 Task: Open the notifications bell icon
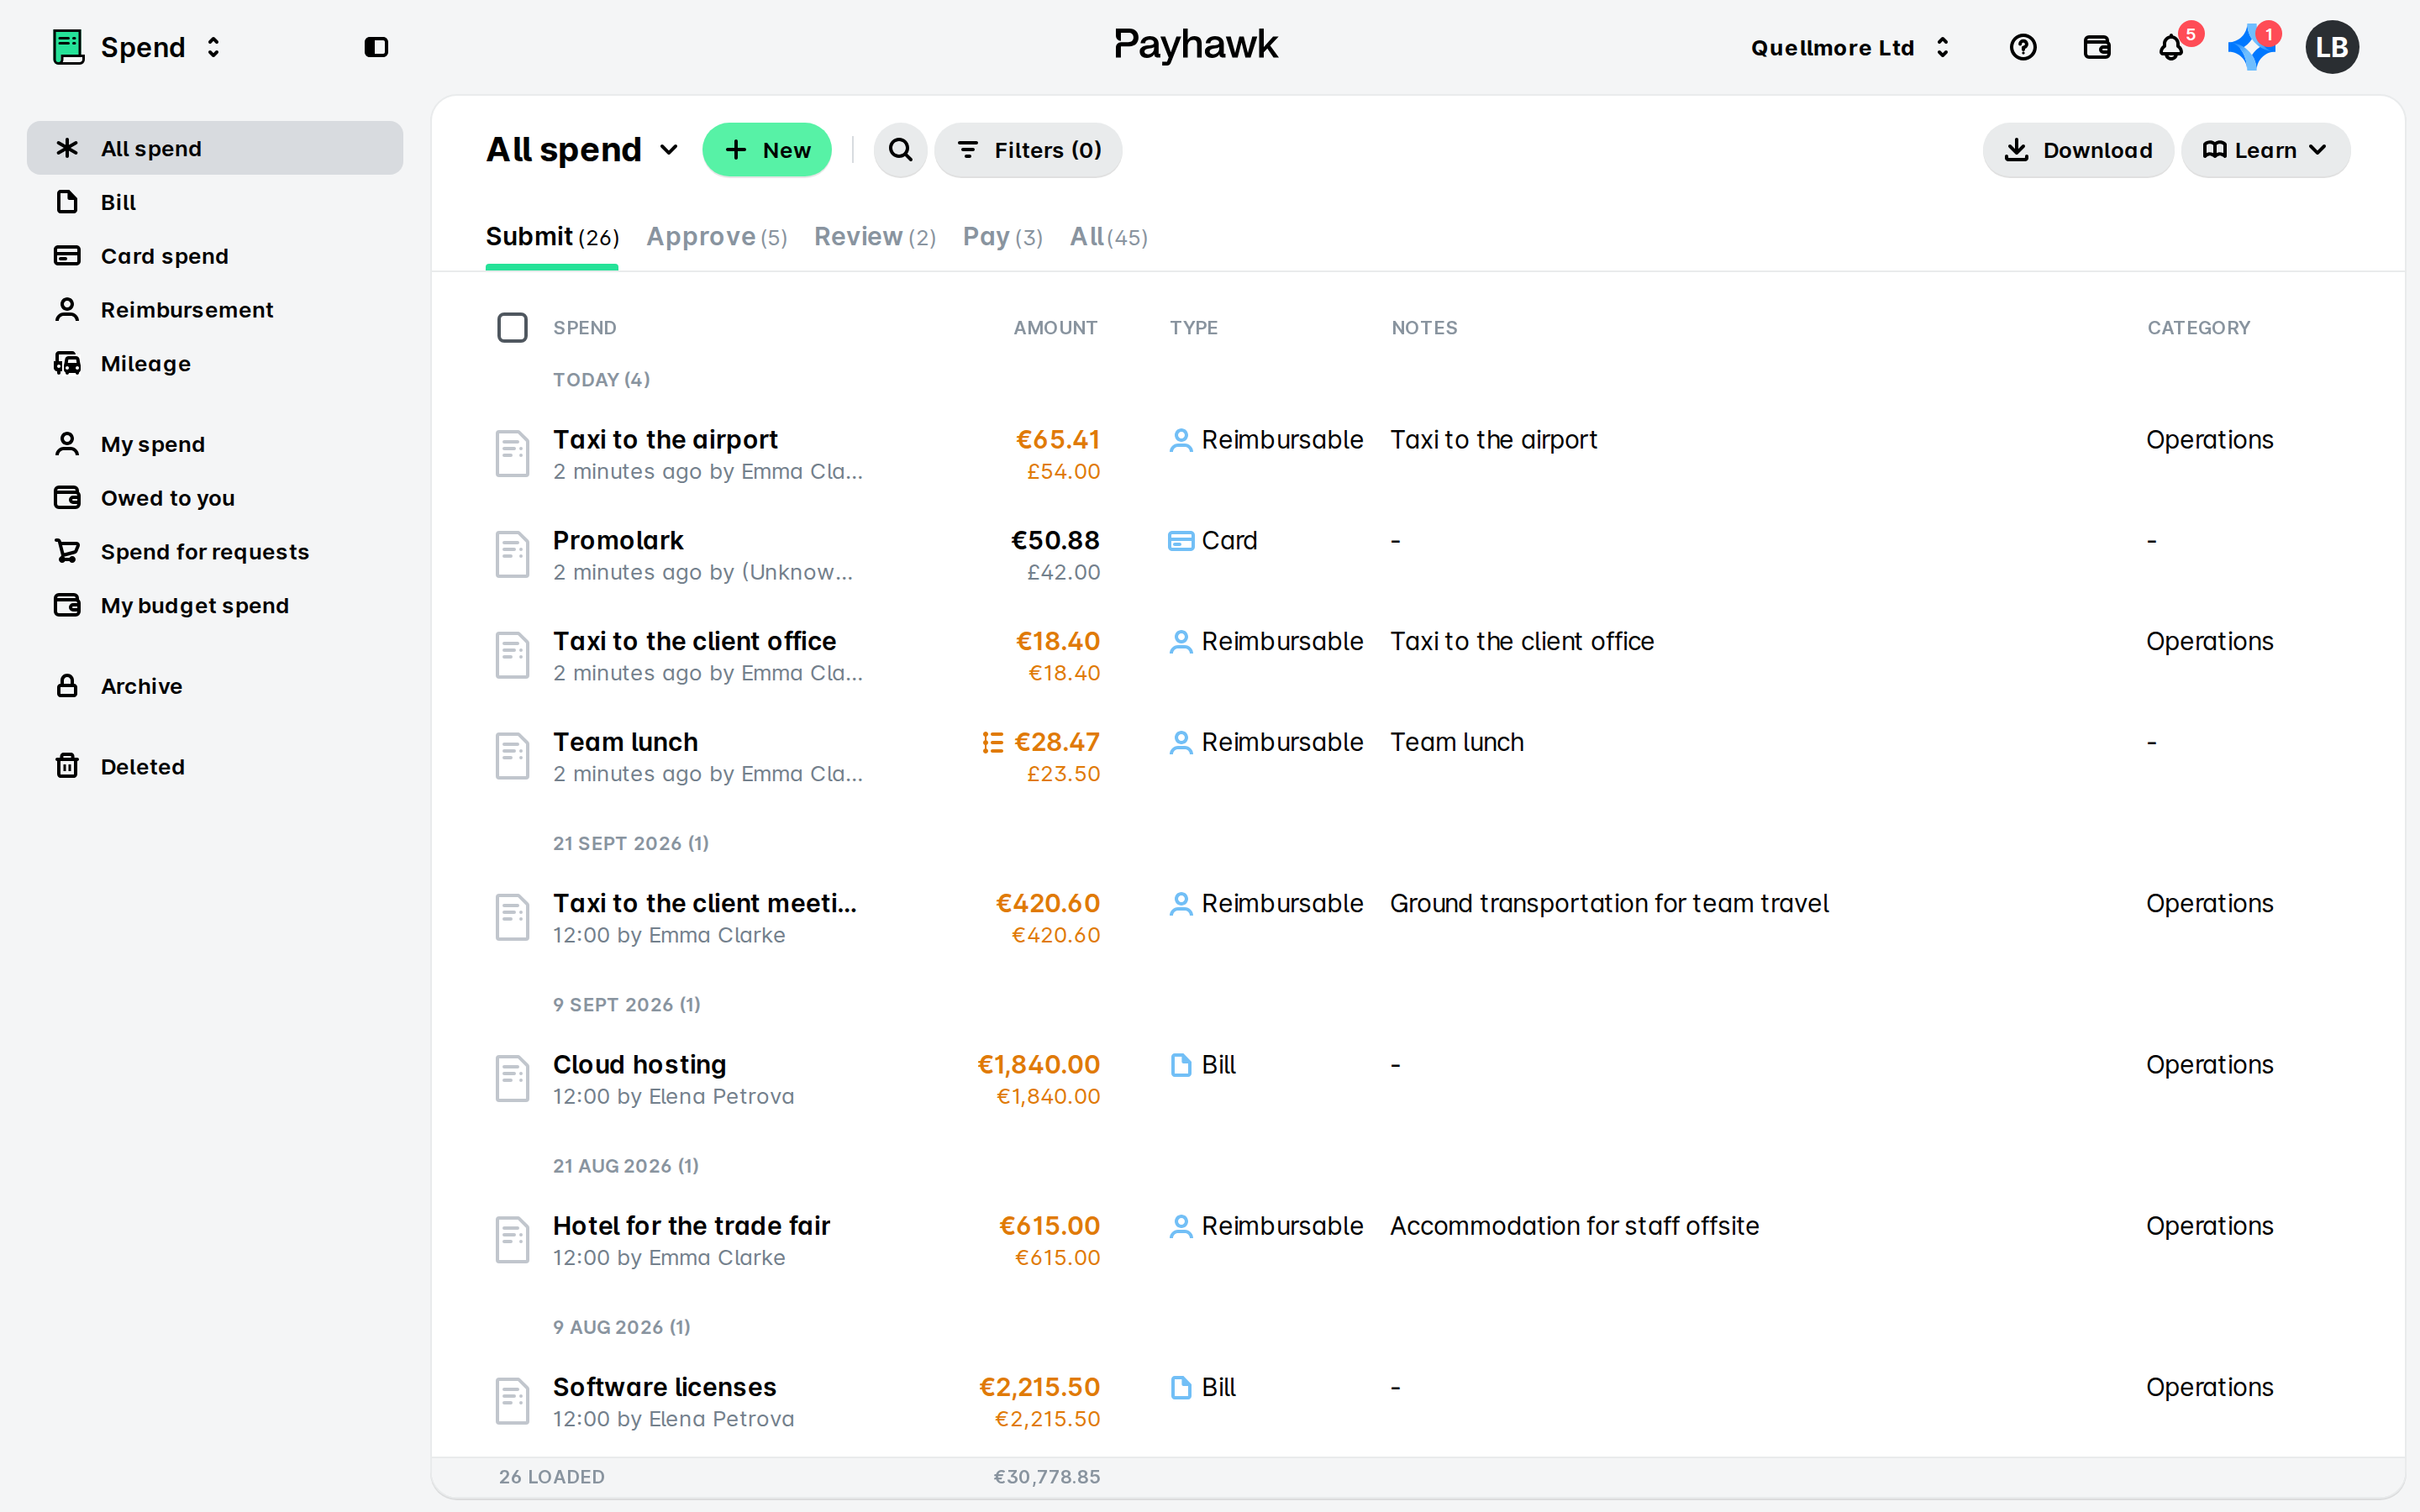(x=2170, y=47)
